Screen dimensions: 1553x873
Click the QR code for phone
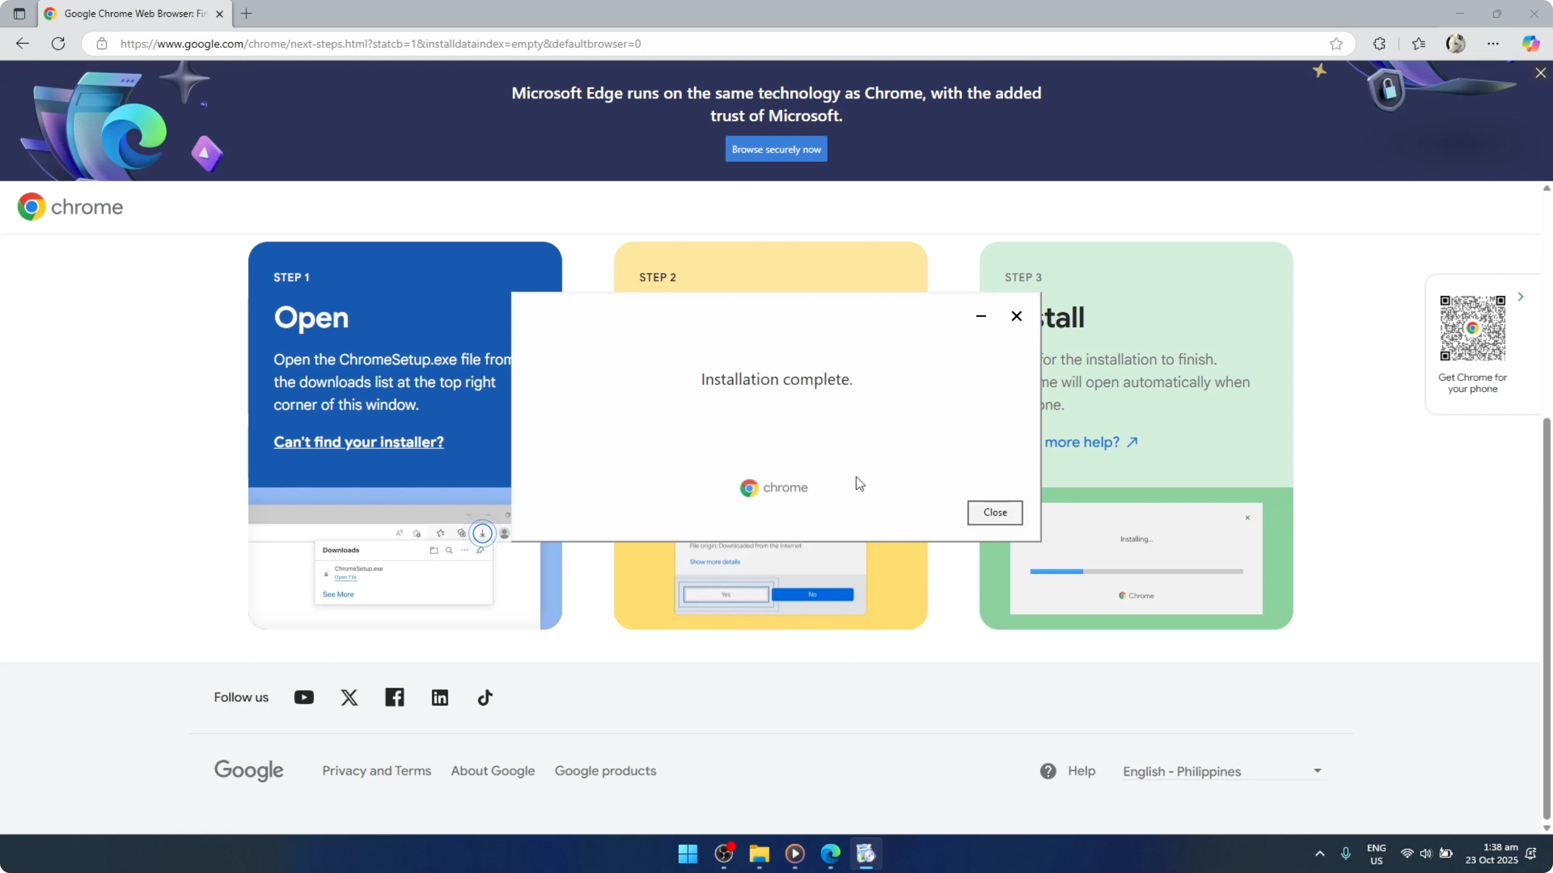point(1472,328)
